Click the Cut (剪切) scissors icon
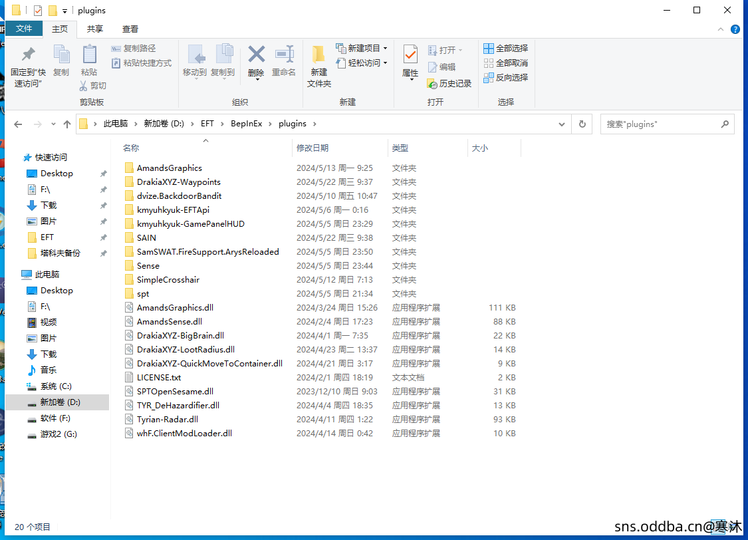 84,86
